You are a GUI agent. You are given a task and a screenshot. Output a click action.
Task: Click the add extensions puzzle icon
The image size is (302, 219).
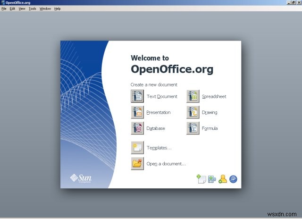[x=212, y=179]
